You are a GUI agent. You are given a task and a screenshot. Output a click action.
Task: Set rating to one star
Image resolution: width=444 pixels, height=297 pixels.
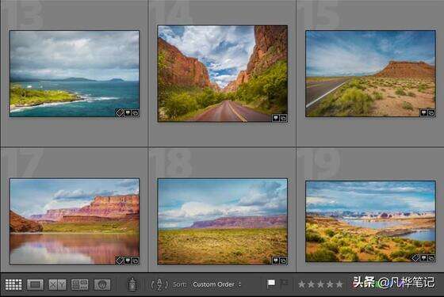(302, 284)
